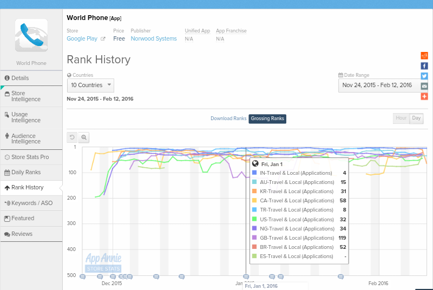Go to Store Stats Pro

pos(31,157)
